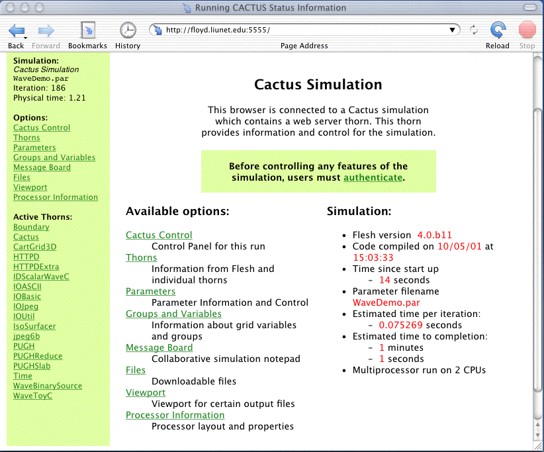Image resolution: width=544 pixels, height=452 pixels.
Task: Click the Groups and Variables sidebar link
Action: 54,158
